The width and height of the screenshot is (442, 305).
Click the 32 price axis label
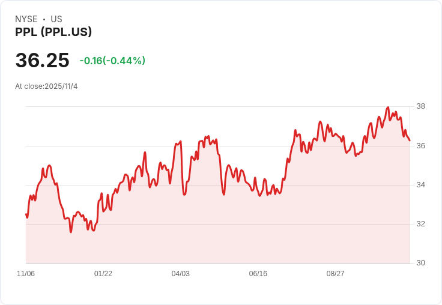pos(420,224)
